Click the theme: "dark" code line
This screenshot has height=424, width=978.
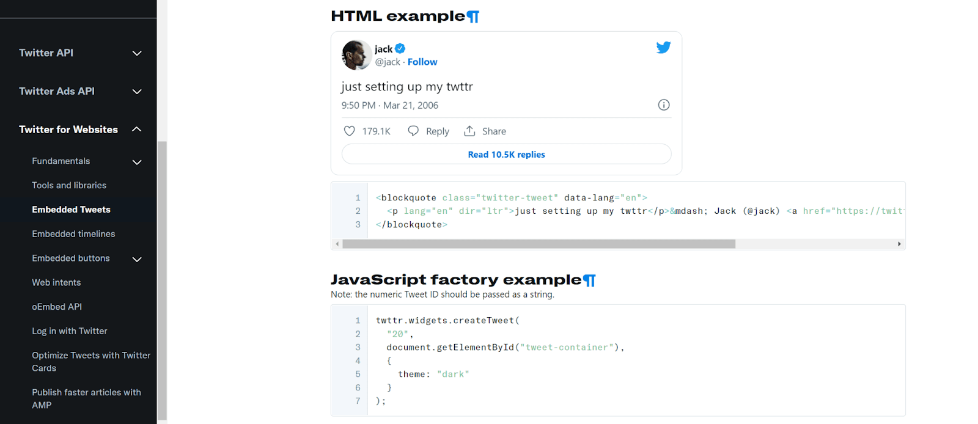433,374
